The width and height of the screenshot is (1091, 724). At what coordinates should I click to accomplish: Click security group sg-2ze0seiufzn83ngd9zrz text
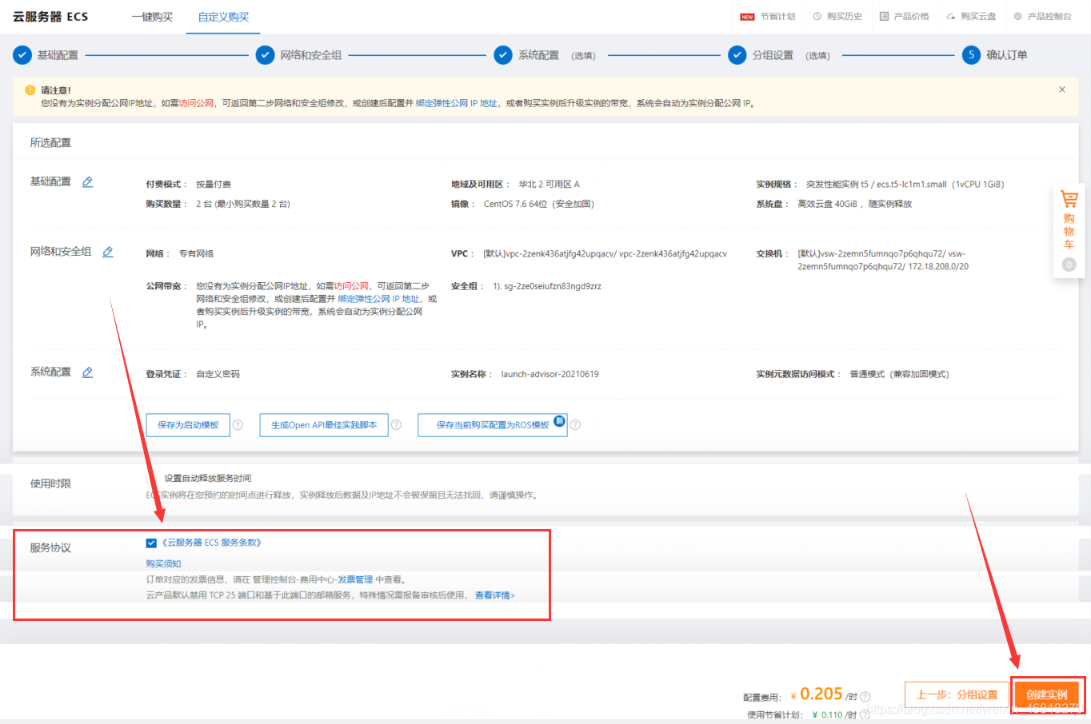pyautogui.click(x=553, y=286)
